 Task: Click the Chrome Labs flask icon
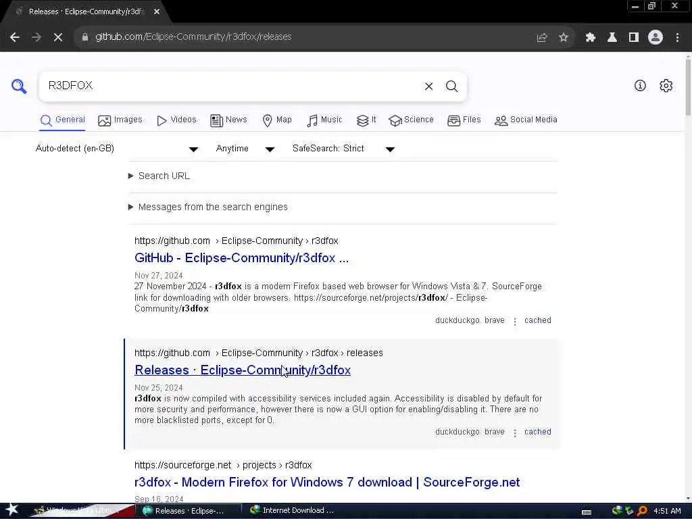click(612, 38)
